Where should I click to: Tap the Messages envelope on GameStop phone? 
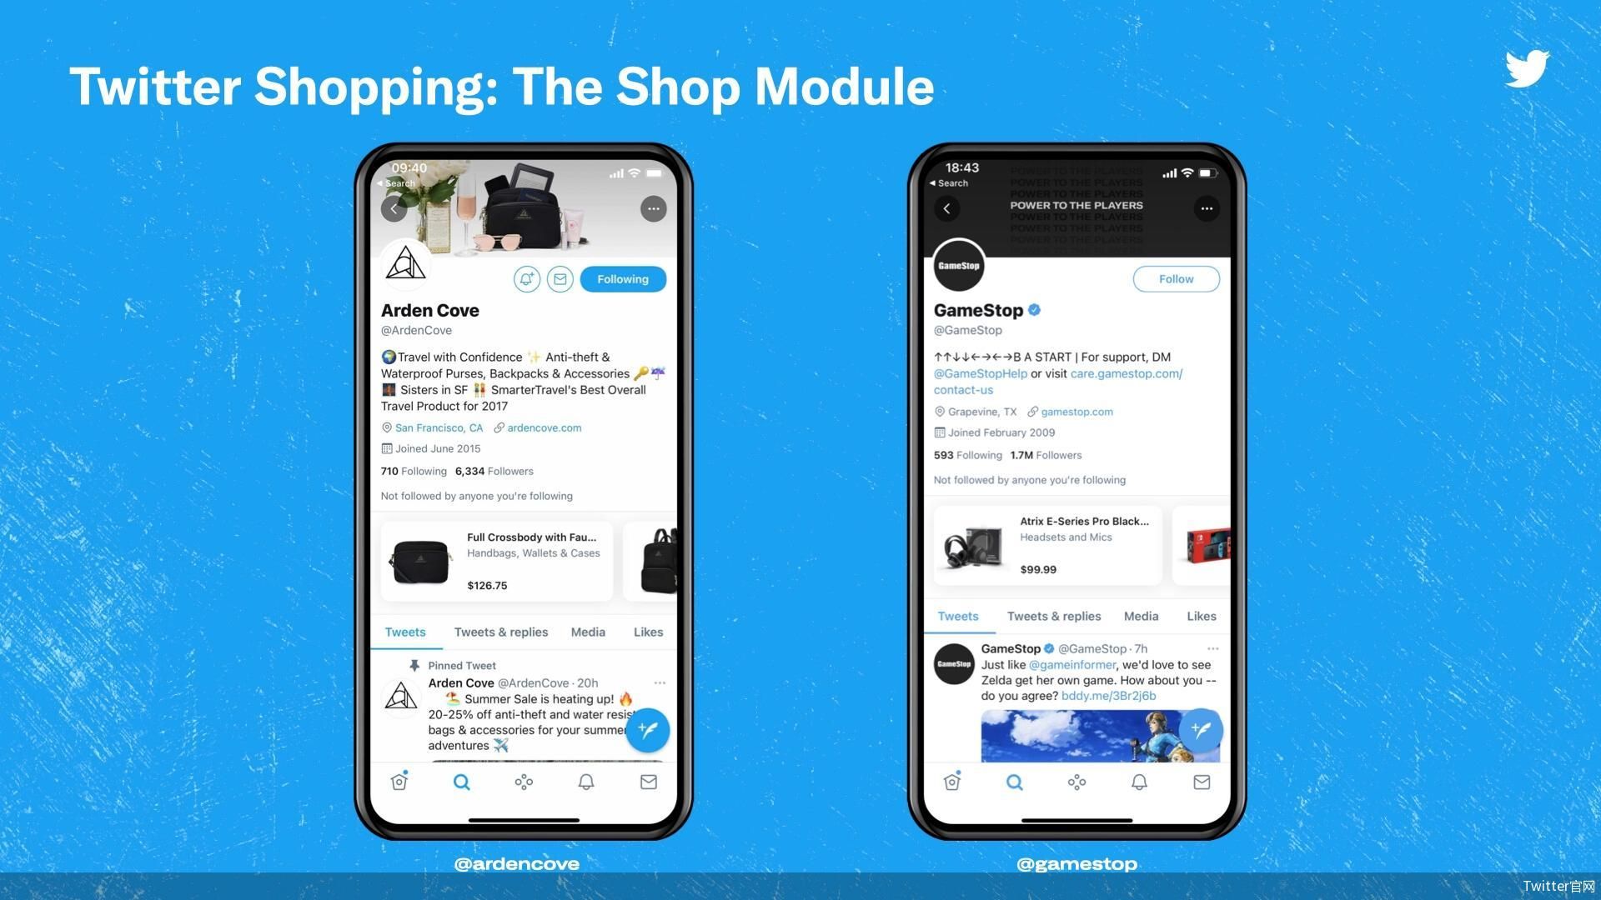(1200, 782)
